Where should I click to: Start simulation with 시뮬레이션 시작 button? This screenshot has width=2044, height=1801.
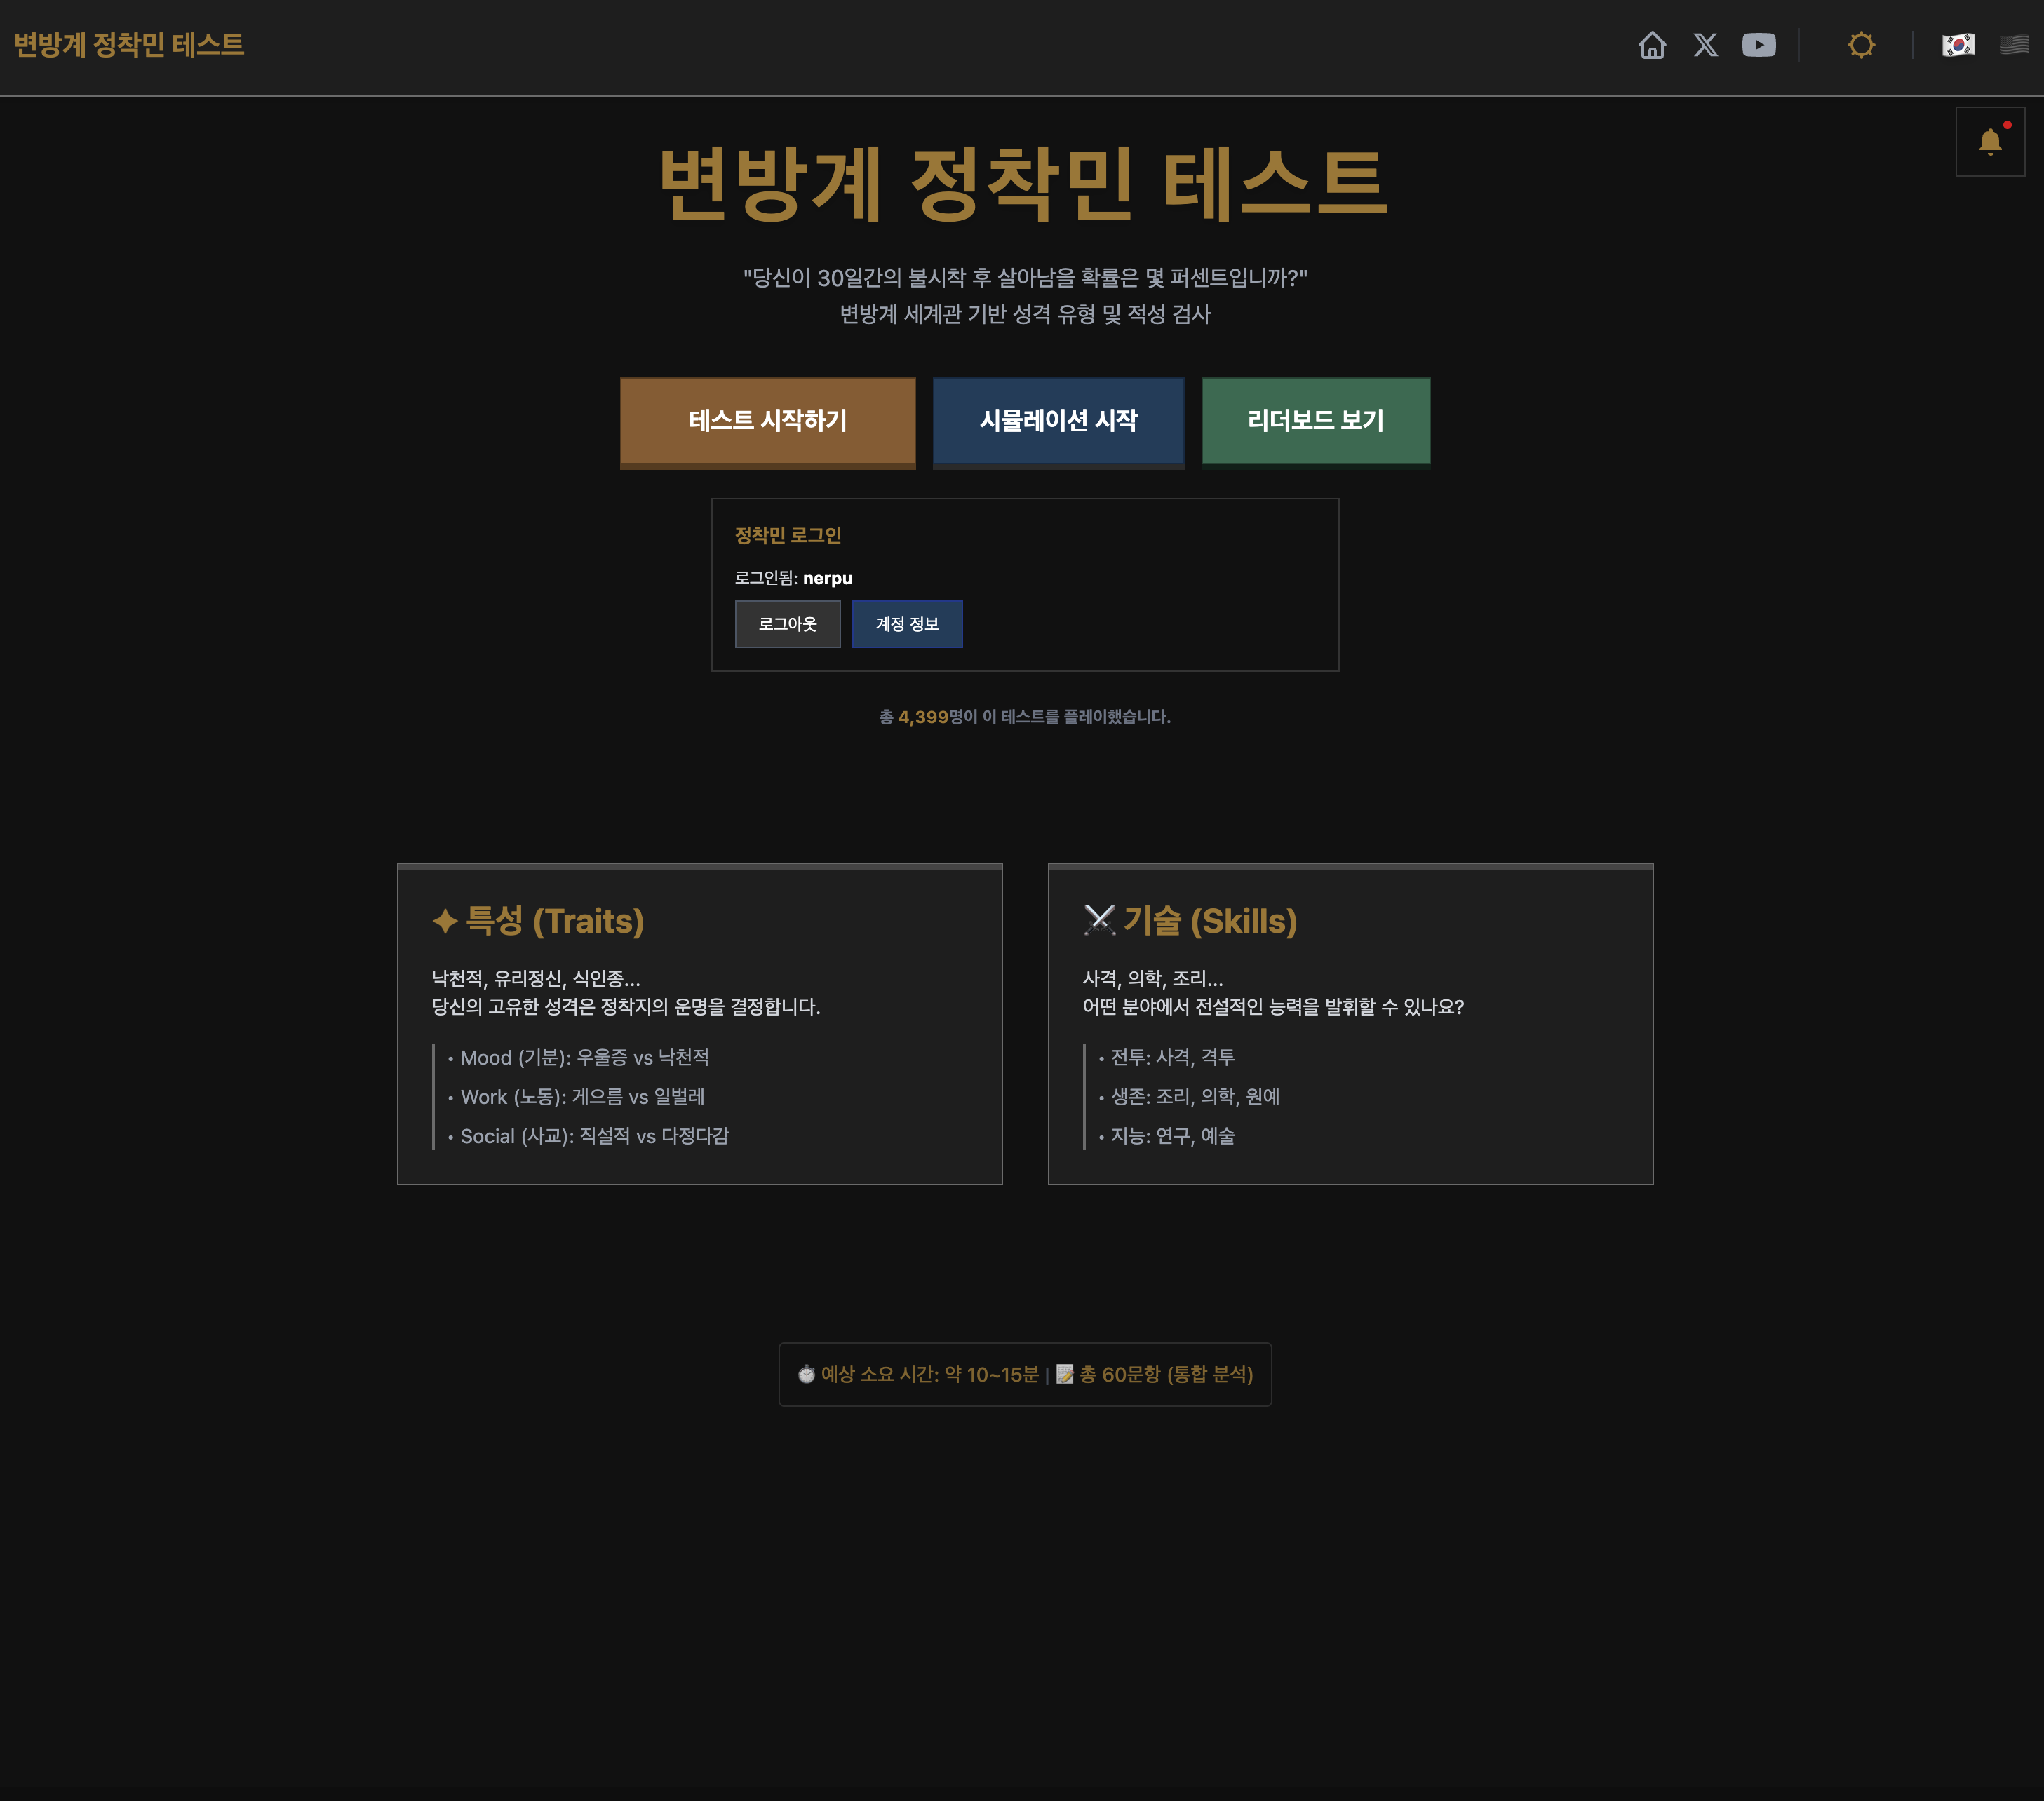[x=1058, y=421]
